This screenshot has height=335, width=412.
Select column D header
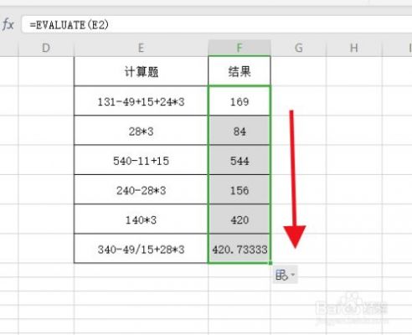46,48
